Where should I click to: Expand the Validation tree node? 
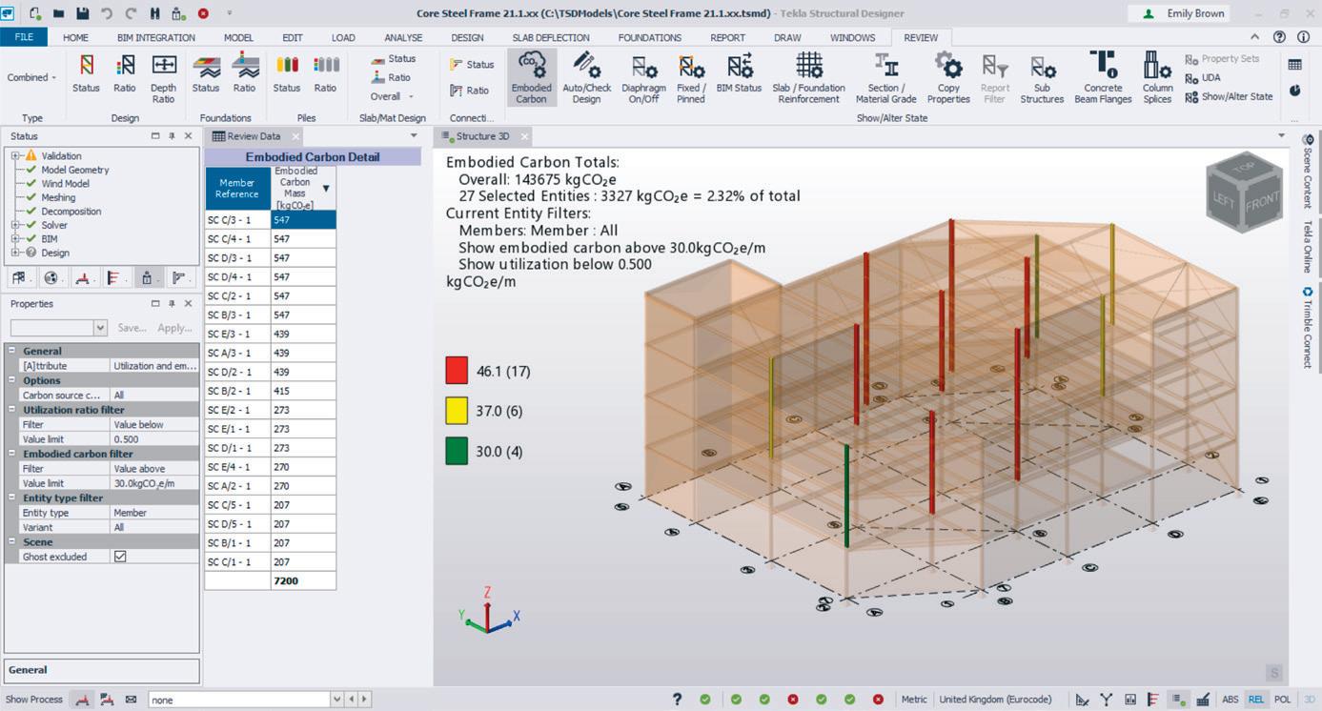coord(15,155)
